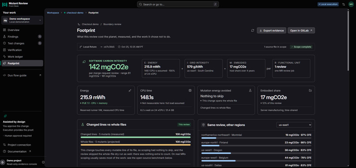Click the Energy card corner icon
356x168 pixels.
130,91
